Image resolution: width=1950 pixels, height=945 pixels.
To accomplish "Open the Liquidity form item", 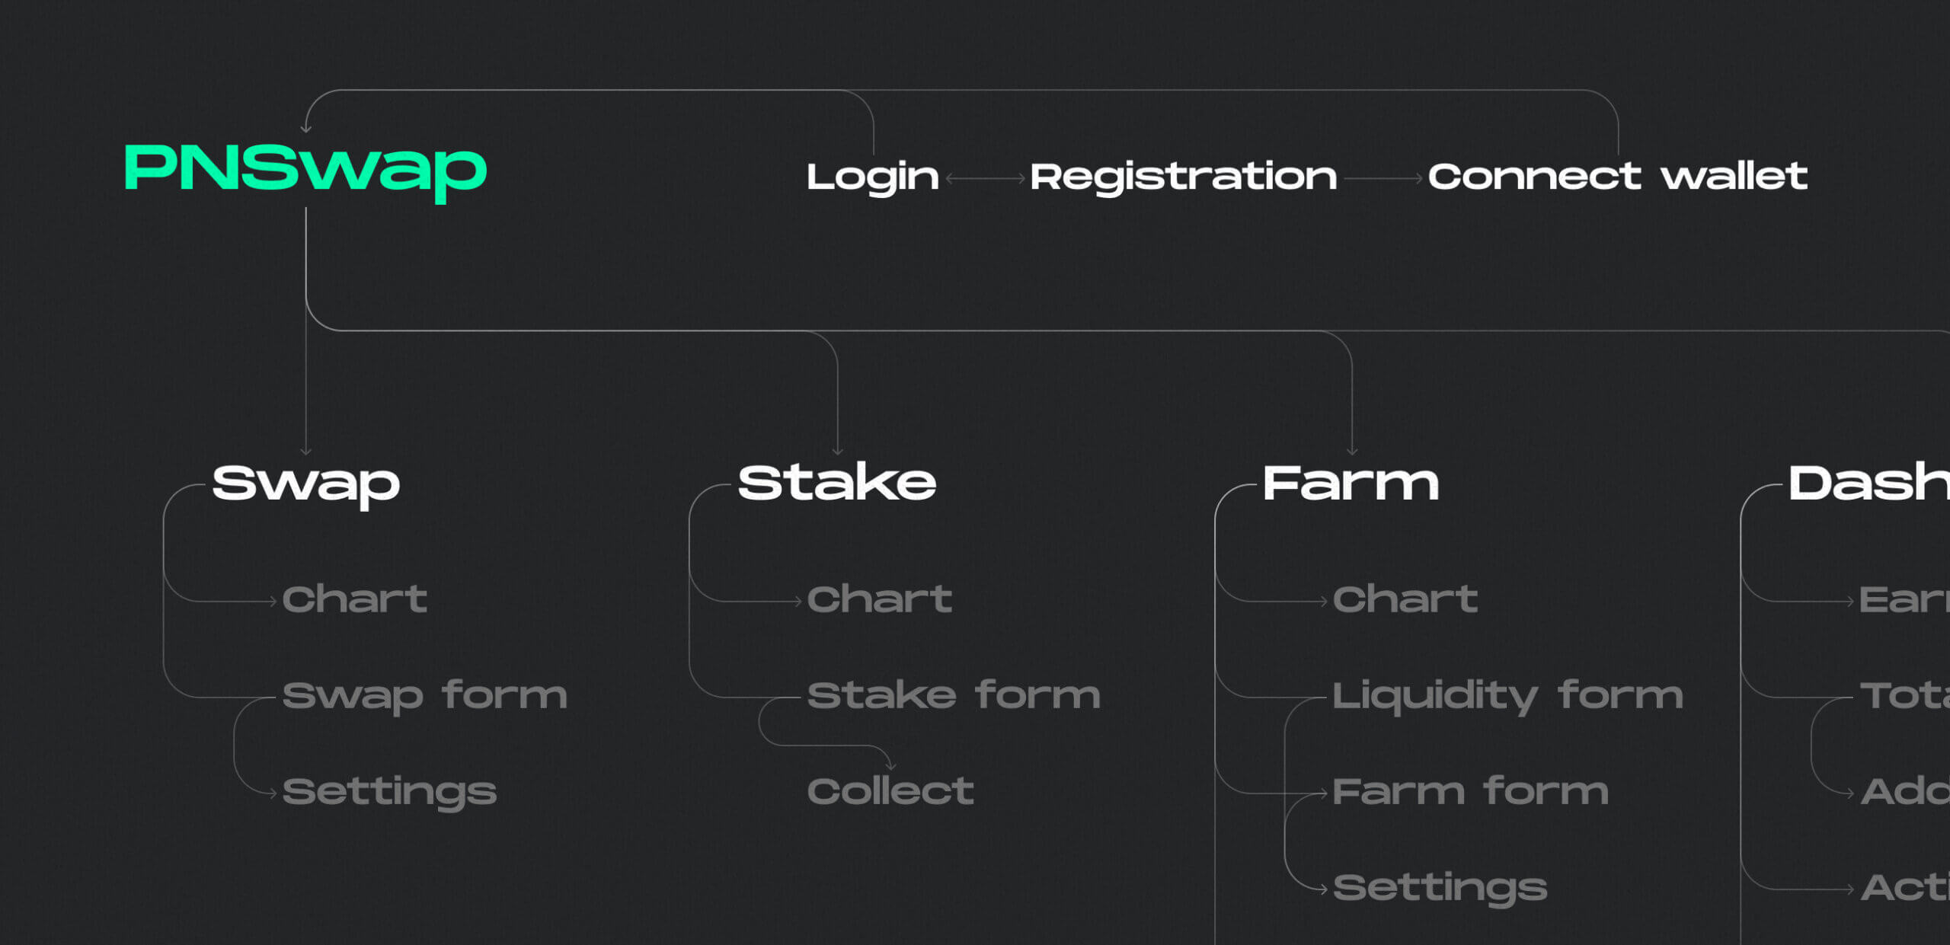I will [x=1507, y=696].
